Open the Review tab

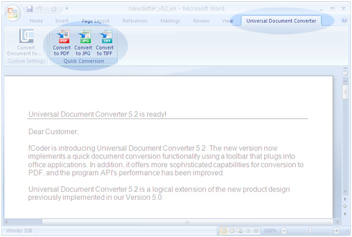[x=201, y=21]
